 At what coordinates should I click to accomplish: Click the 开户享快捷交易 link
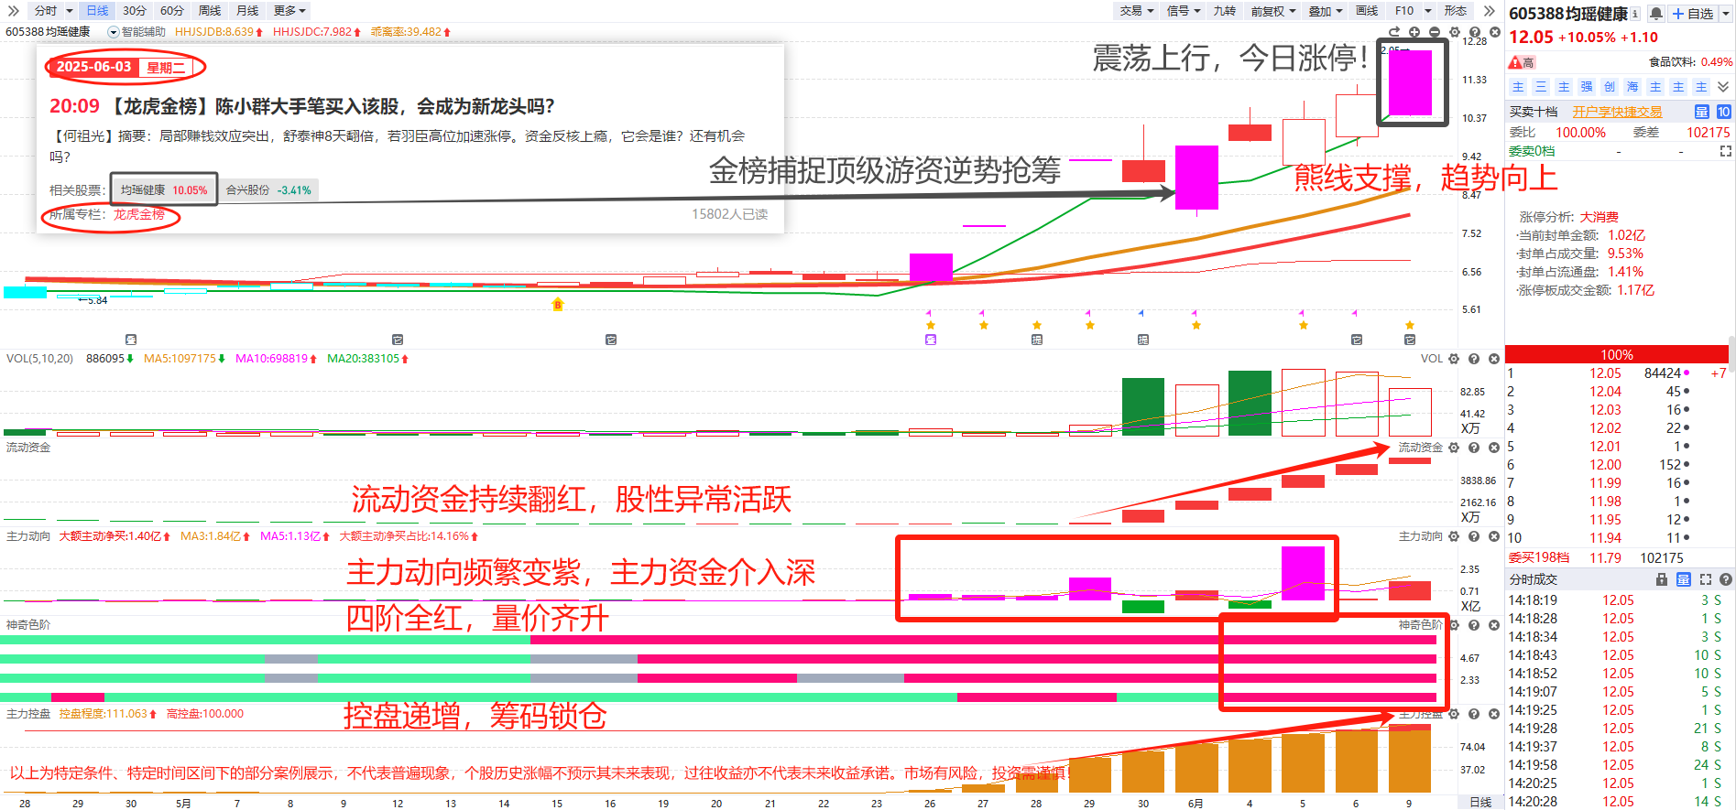[1617, 112]
